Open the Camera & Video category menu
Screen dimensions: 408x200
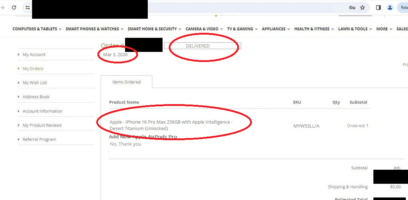coord(204,29)
